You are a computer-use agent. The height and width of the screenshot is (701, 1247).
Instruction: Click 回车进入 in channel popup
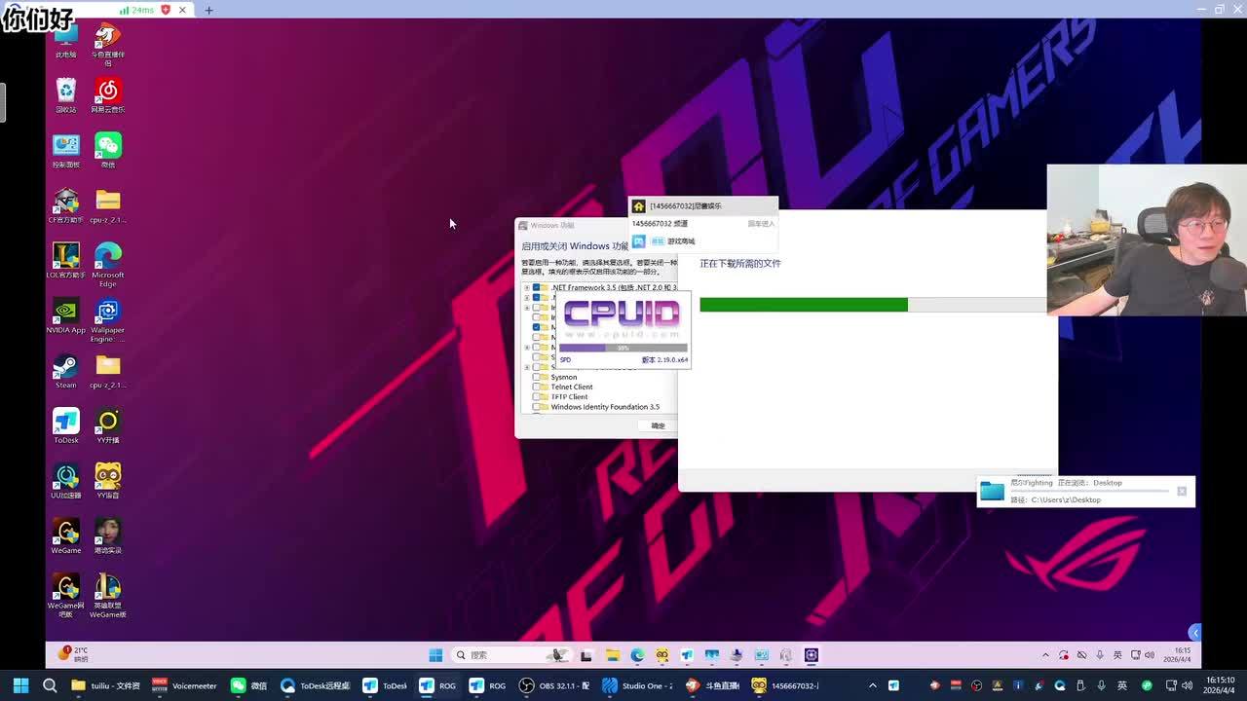click(x=761, y=224)
